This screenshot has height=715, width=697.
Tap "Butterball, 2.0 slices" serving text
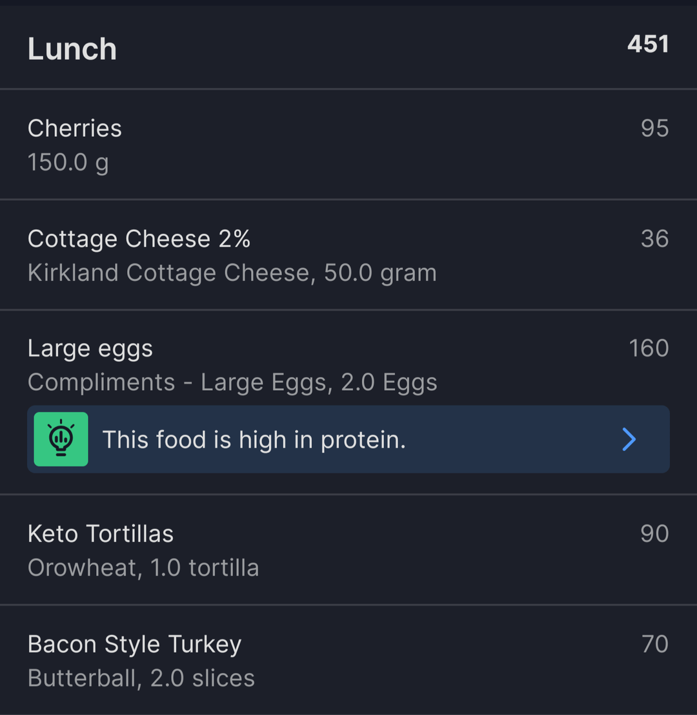(x=141, y=678)
